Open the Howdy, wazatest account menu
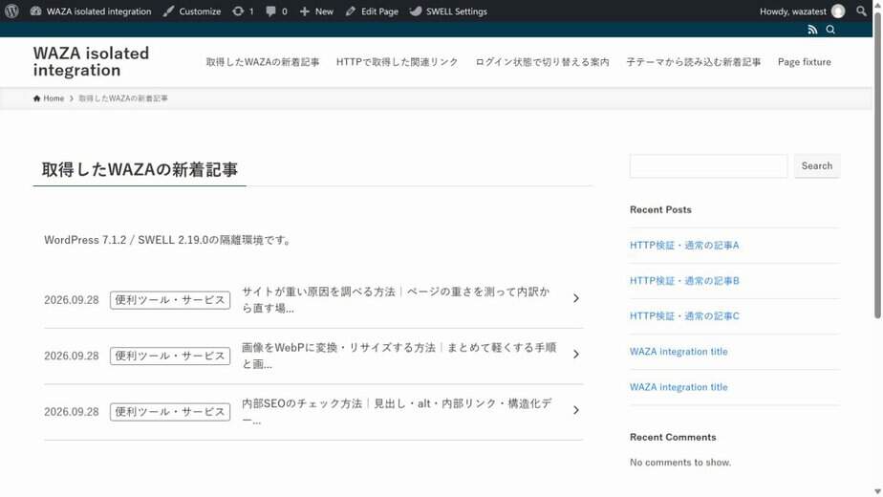 (x=802, y=11)
